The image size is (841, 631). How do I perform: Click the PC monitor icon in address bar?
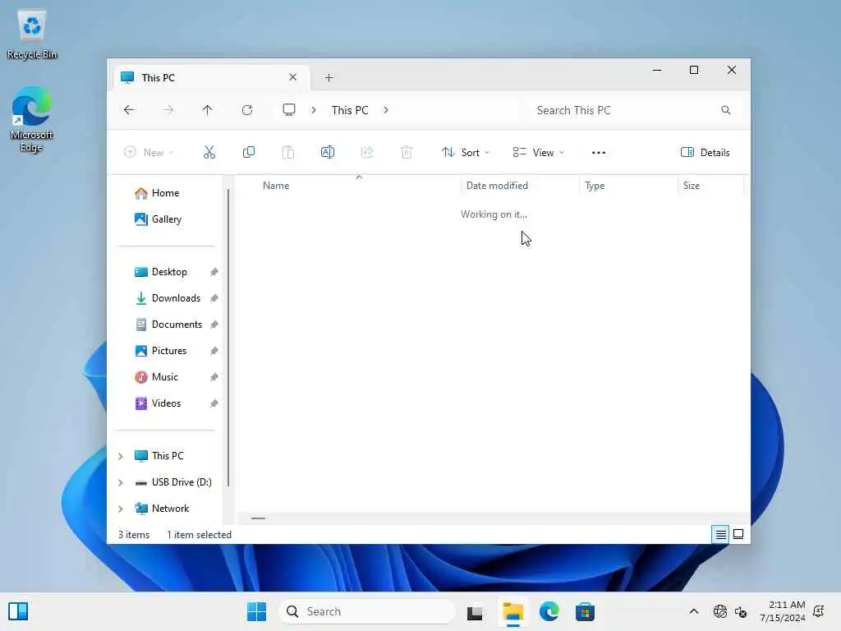coord(289,110)
